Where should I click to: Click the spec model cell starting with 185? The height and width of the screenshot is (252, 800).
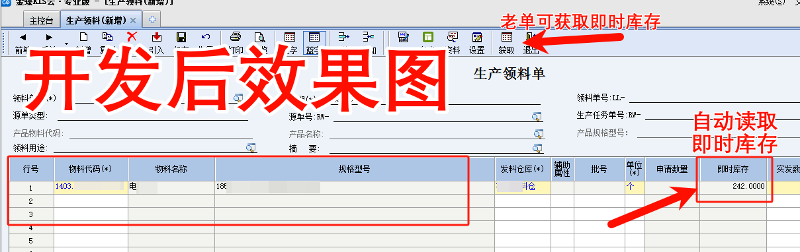click(x=355, y=187)
